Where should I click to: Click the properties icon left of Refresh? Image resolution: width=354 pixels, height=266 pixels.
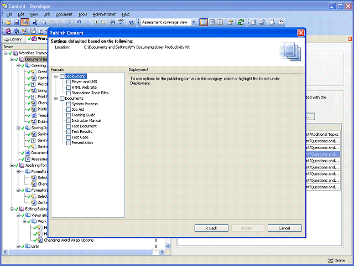click(x=231, y=22)
